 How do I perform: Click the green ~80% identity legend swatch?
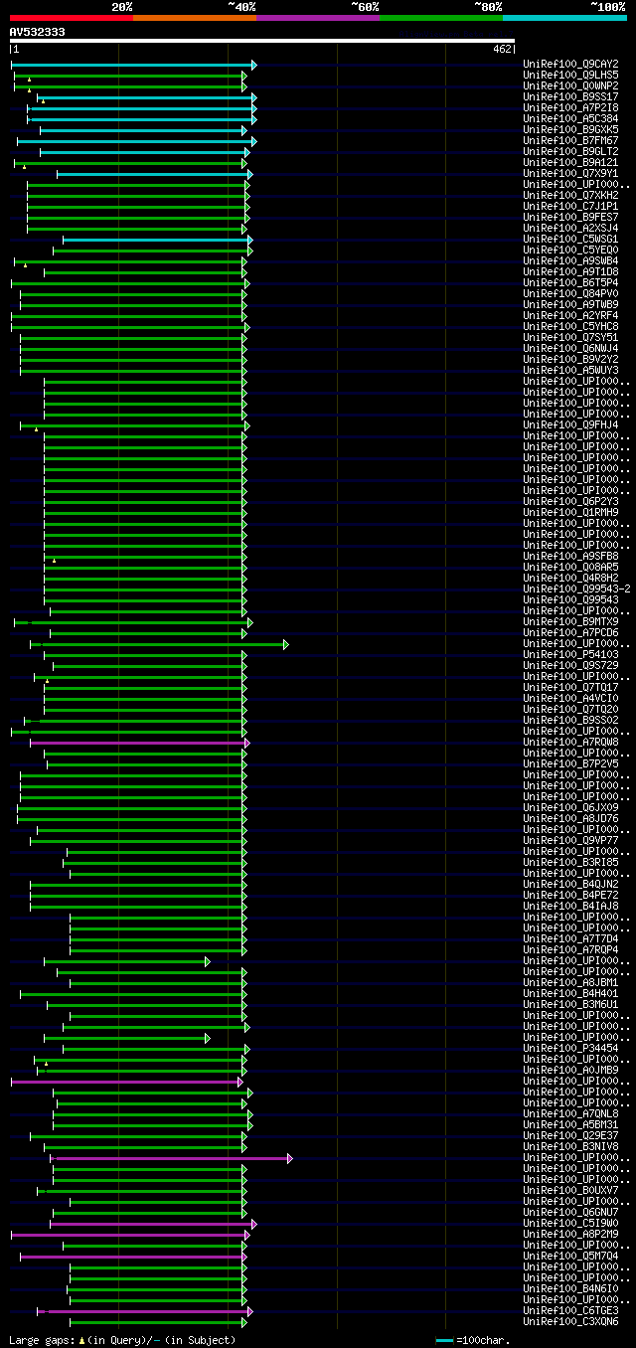pos(440,17)
